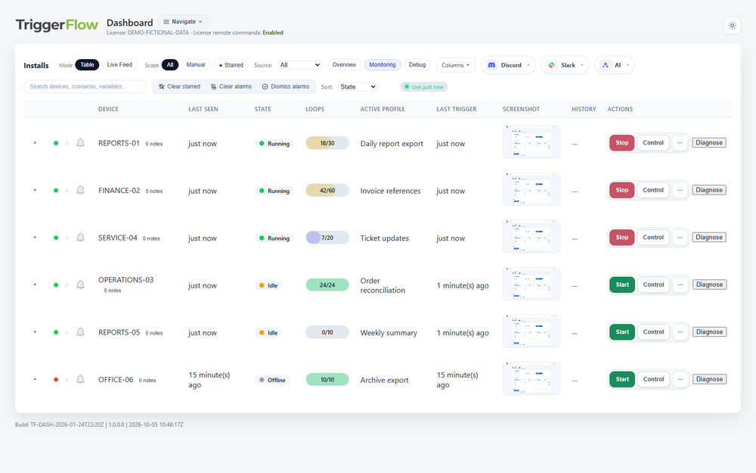Viewport: 756px width, 473px height.
Task: Star the SERVICE-04 device
Action: 67,238
